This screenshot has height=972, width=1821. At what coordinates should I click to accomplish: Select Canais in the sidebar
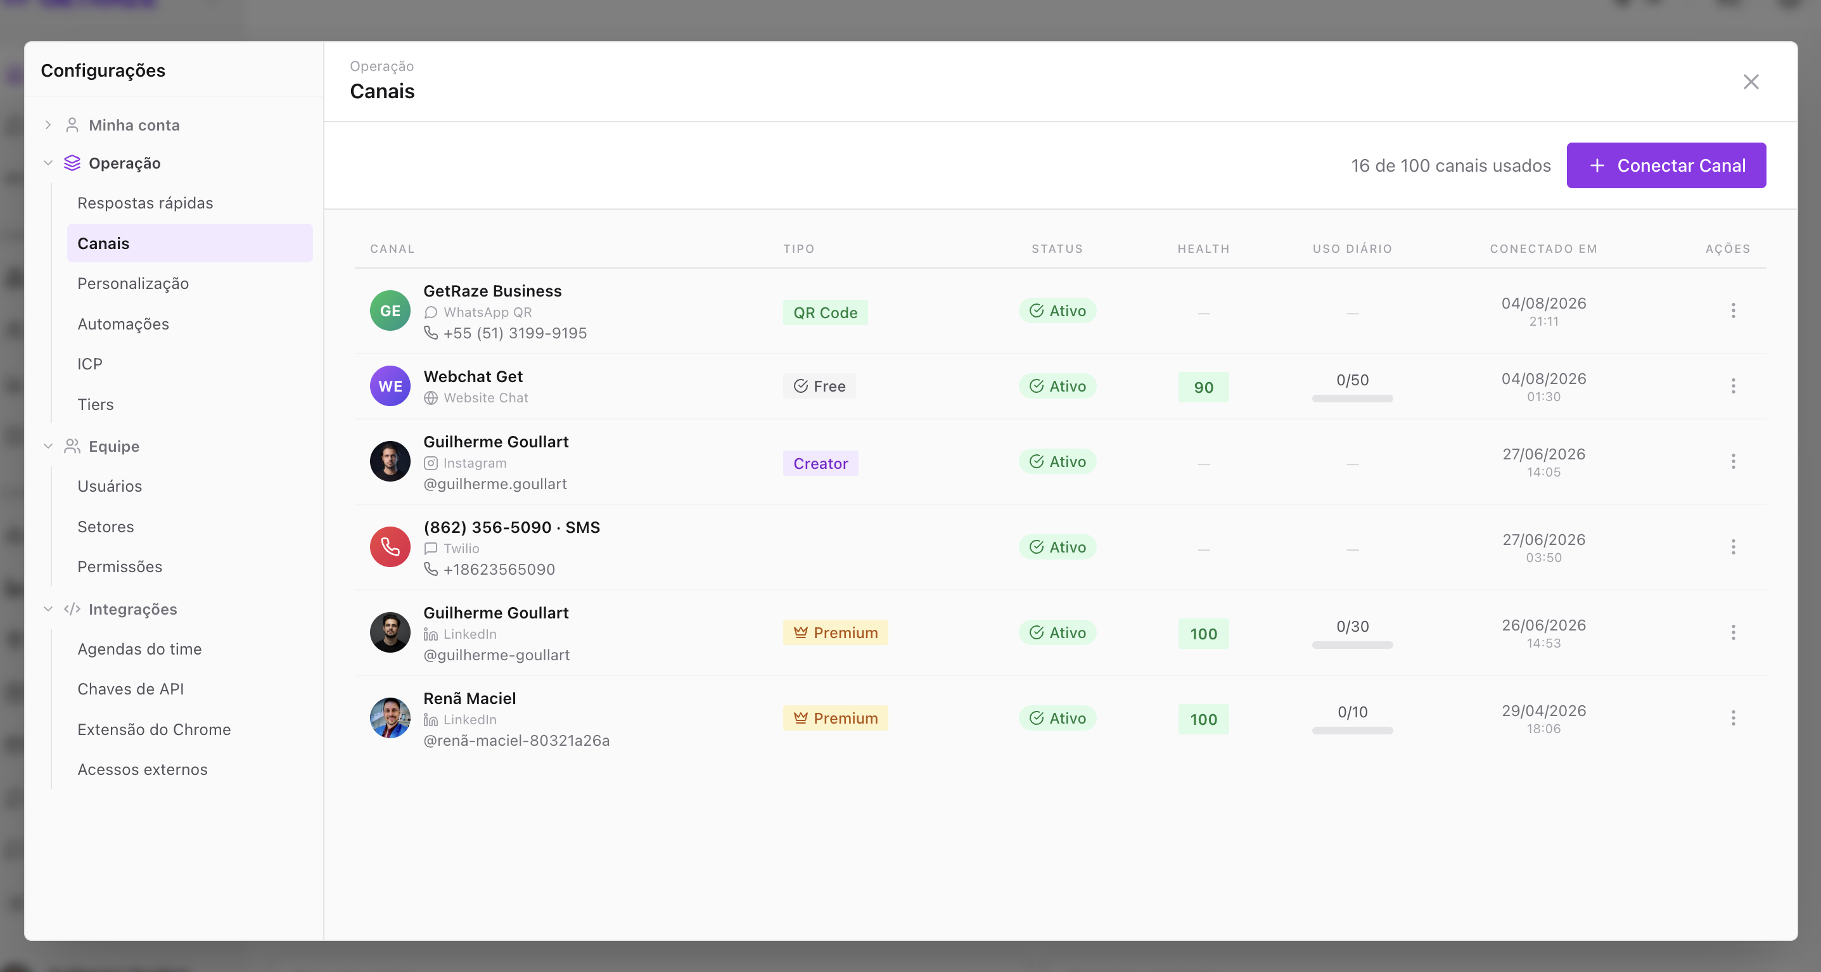coord(189,244)
